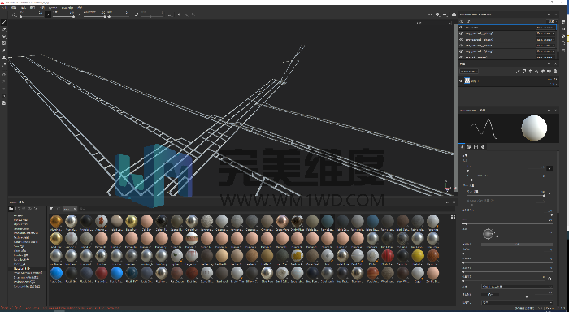Select the Polygon Fill tool
The height and width of the screenshot is (312, 569).
(x=4, y=43)
